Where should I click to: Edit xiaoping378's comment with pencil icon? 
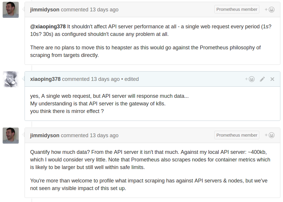(262, 79)
